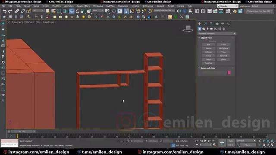Viewport: 276px width, 155px height.
Task: Open the Mirror tool
Action: (x=179, y=11)
